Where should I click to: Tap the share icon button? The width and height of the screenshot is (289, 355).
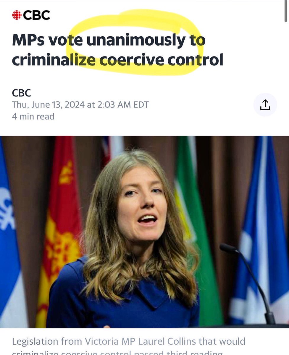265,105
